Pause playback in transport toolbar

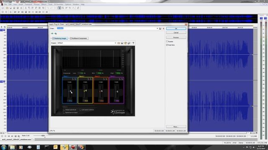(22, 12)
